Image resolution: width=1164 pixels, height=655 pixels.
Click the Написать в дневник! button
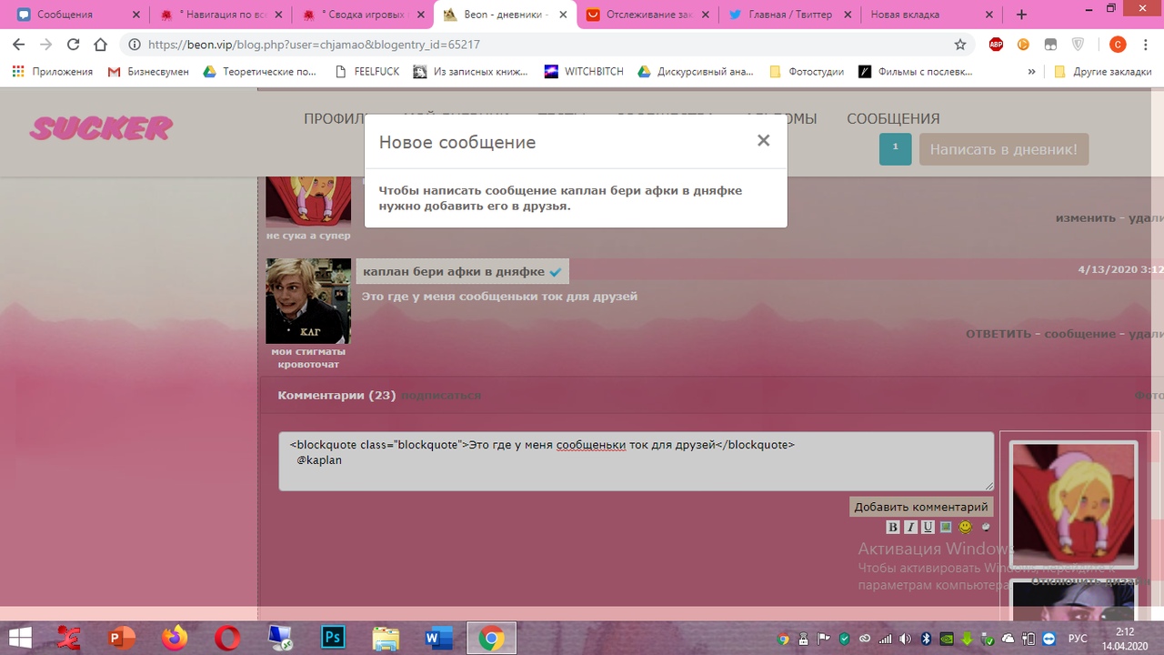pyautogui.click(x=1004, y=149)
